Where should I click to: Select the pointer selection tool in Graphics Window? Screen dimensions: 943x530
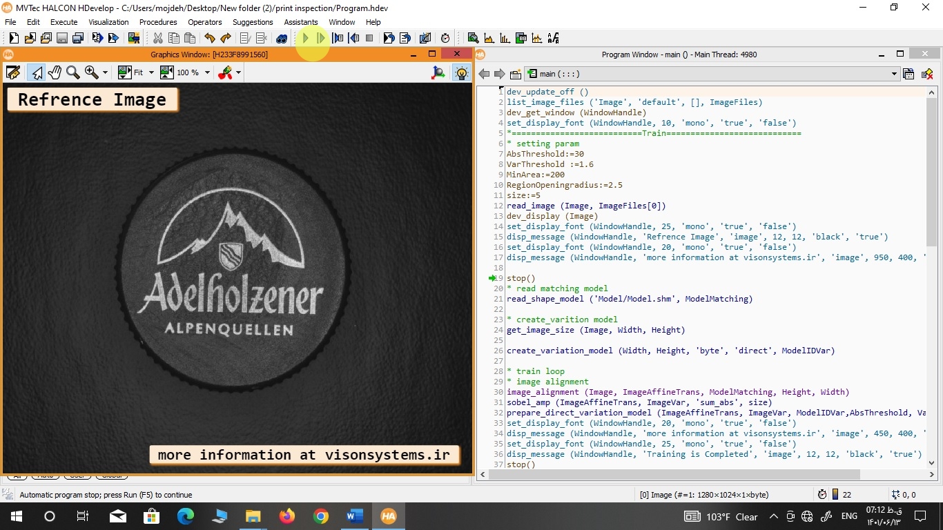[37, 72]
